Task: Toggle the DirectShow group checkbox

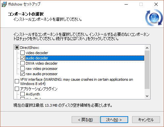Action: tap(17, 48)
